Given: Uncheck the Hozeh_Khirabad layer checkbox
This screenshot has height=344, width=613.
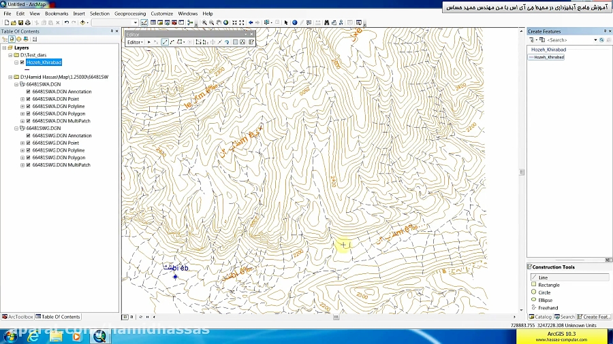Looking at the screenshot, I should click(22, 63).
